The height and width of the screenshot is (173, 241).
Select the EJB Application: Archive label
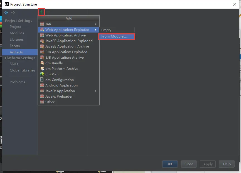pyautogui.click(x=65, y=58)
